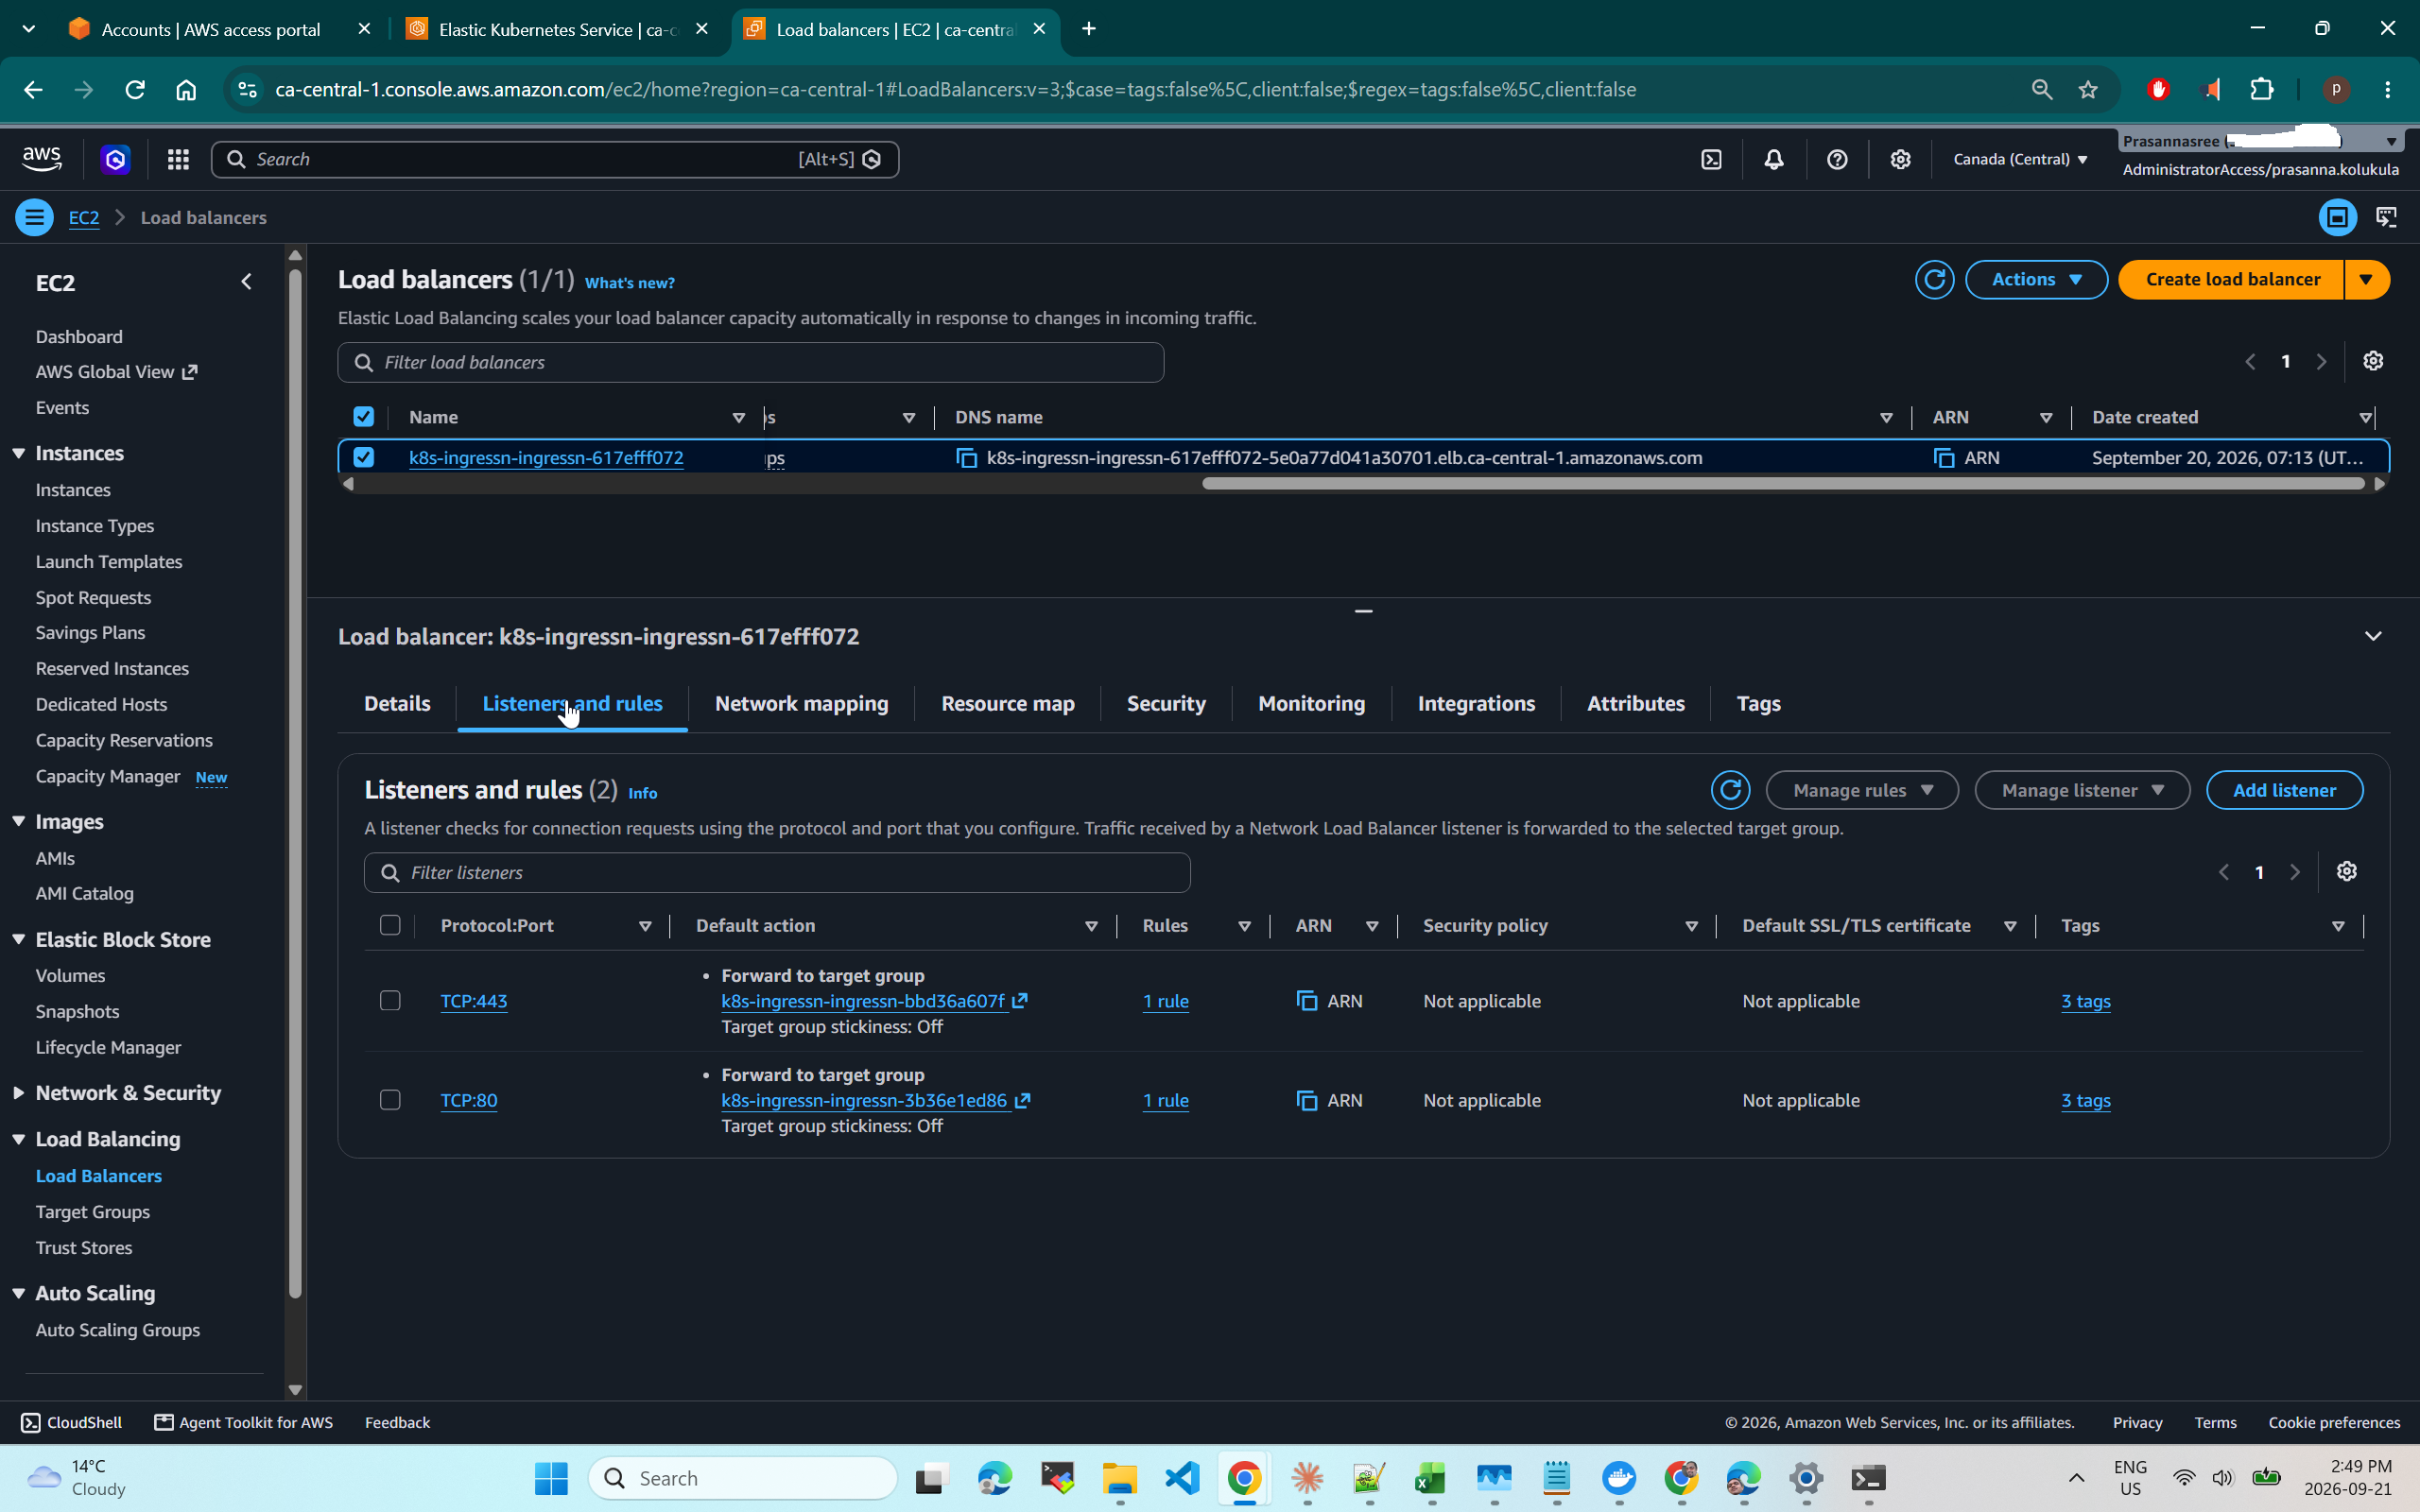The height and width of the screenshot is (1512, 2420).
Task: Open the Manage rules dropdown
Action: click(x=1862, y=790)
